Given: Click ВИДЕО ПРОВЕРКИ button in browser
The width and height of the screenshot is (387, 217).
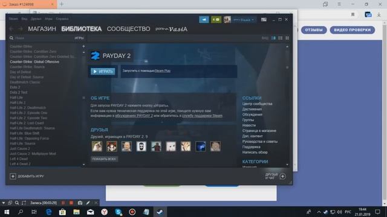Looking at the screenshot, I should pos(352,30).
